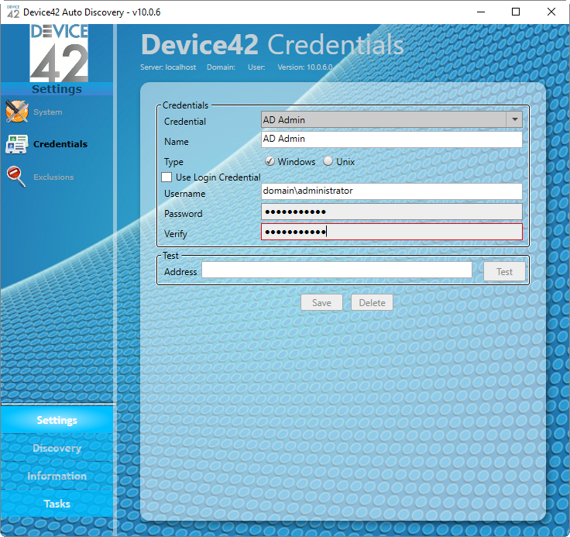Focus the Password field

(392, 212)
